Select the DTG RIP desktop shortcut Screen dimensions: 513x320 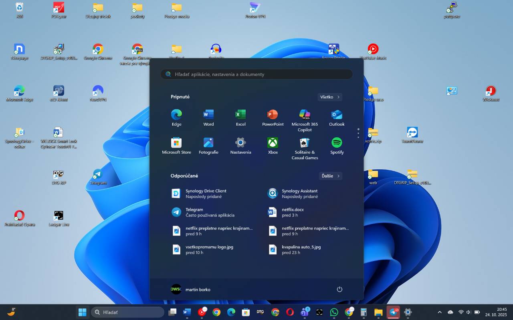point(59,177)
